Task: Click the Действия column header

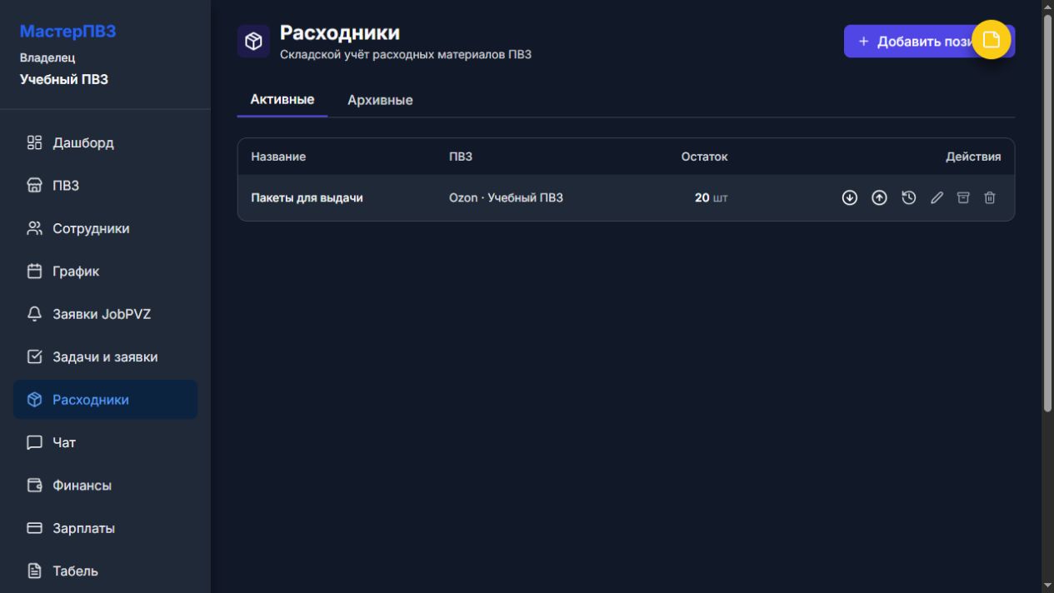Action: click(x=973, y=157)
